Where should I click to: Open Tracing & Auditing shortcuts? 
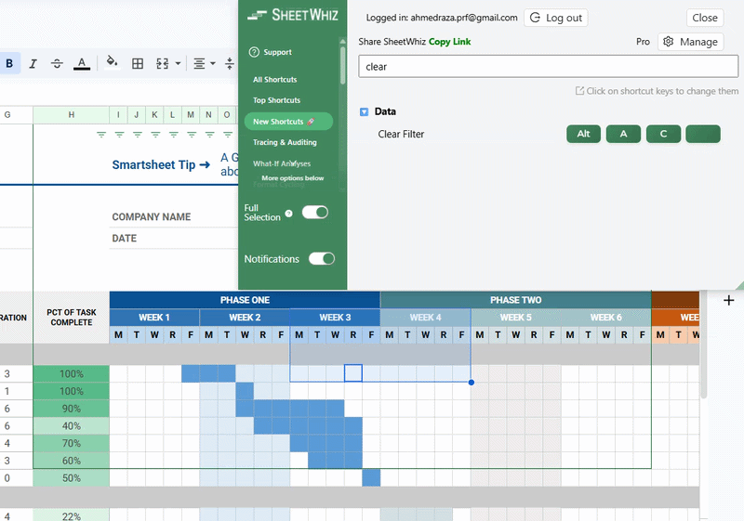[285, 142]
